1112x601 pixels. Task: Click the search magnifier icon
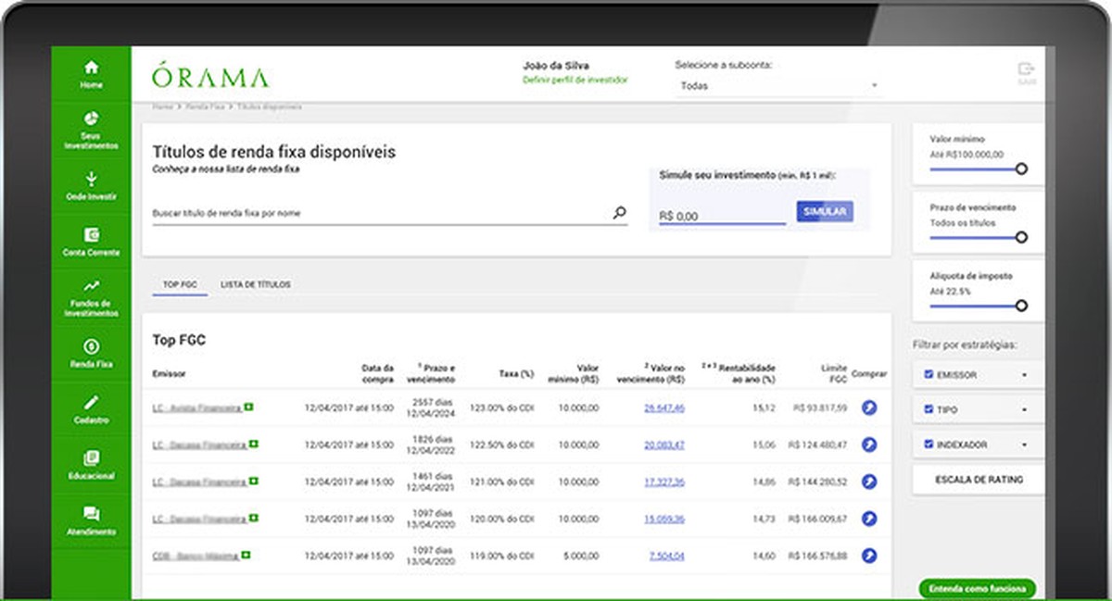(x=619, y=213)
